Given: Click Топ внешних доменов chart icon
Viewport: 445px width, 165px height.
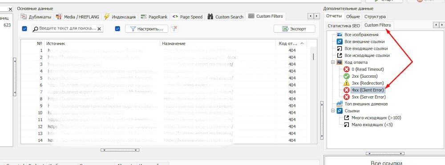Looking at the screenshot, I should click(x=340, y=104).
